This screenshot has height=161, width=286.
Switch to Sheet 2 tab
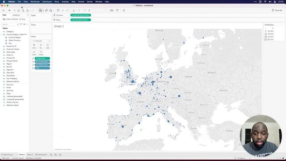[x=30, y=155]
